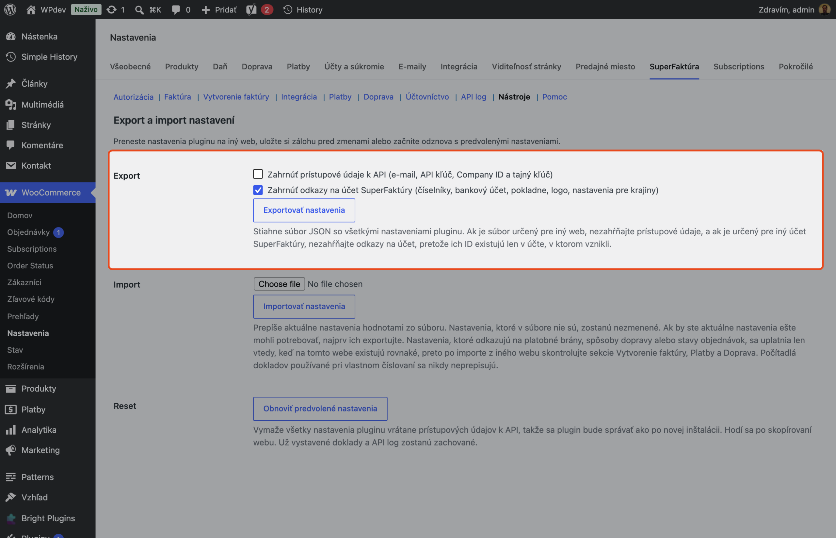Open Objednávky in WooCommerce submenu
This screenshot has width=836, height=538.
(29, 232)
